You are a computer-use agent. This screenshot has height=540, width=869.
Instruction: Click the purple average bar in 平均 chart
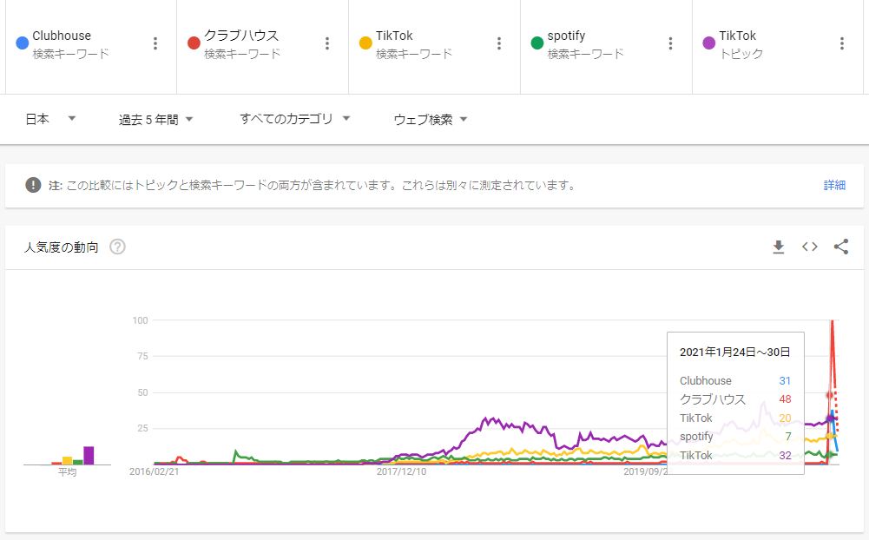click(x=89, y=455)
